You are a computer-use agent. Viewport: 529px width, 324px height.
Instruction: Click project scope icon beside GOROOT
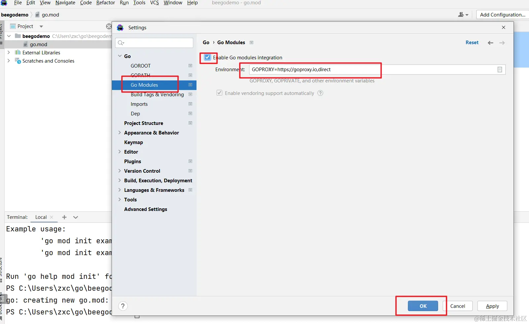(x=190, y=66)
